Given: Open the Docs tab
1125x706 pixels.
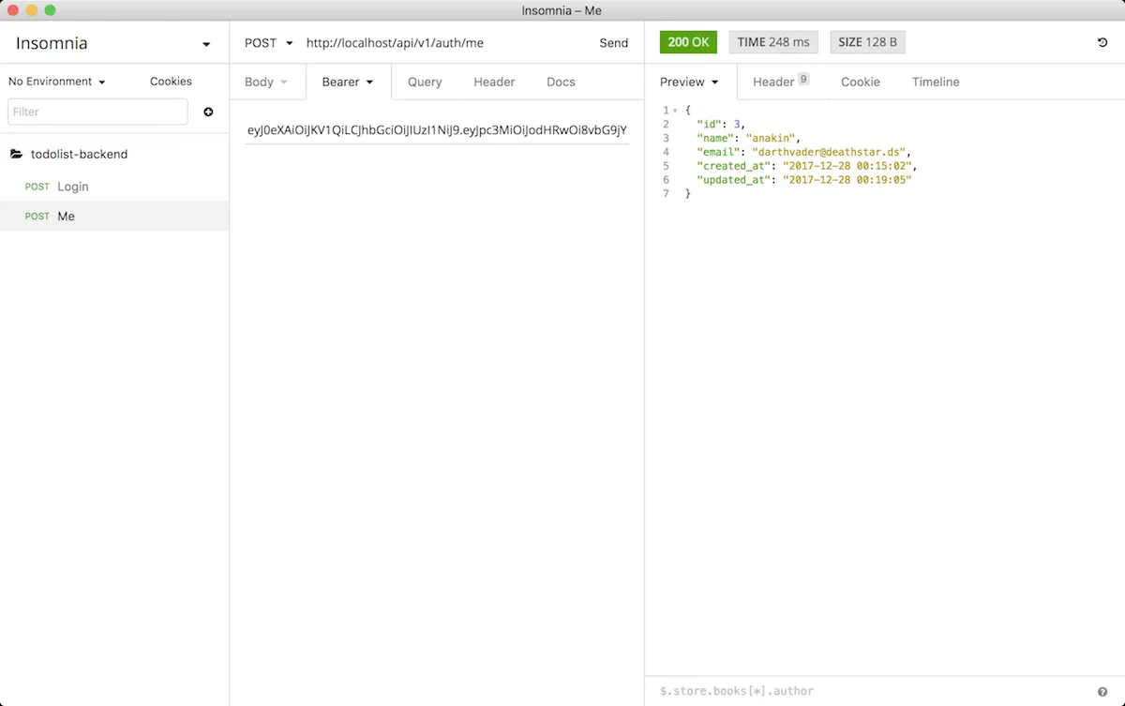Looking at the screenshot, I should click(x=561, y=82).
